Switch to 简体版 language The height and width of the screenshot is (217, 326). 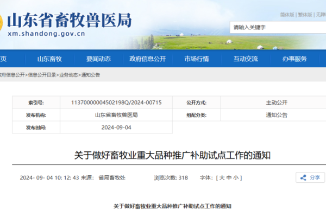coord(287,15)
